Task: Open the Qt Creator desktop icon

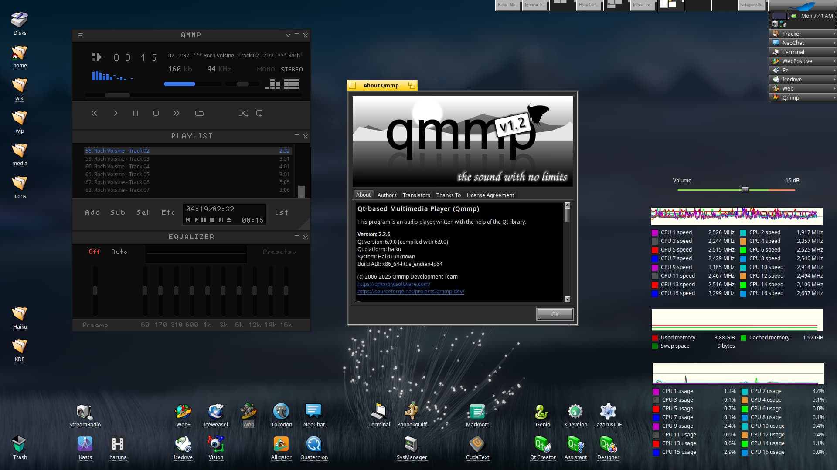Action: pos(543,448)
